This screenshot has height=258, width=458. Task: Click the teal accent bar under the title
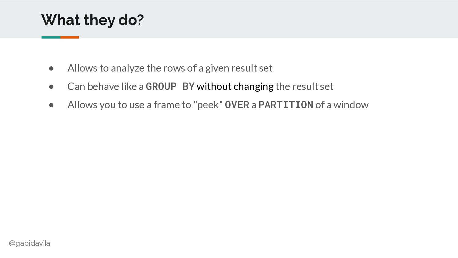(51, 37)
